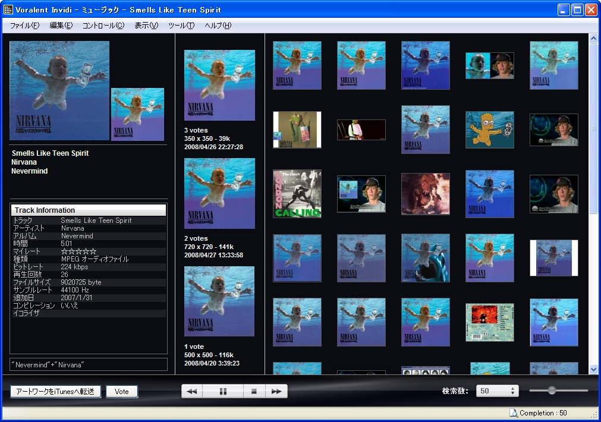Adjust the thumbnail size slider
This screenshot has width=601, height=422.
point(552,390)
